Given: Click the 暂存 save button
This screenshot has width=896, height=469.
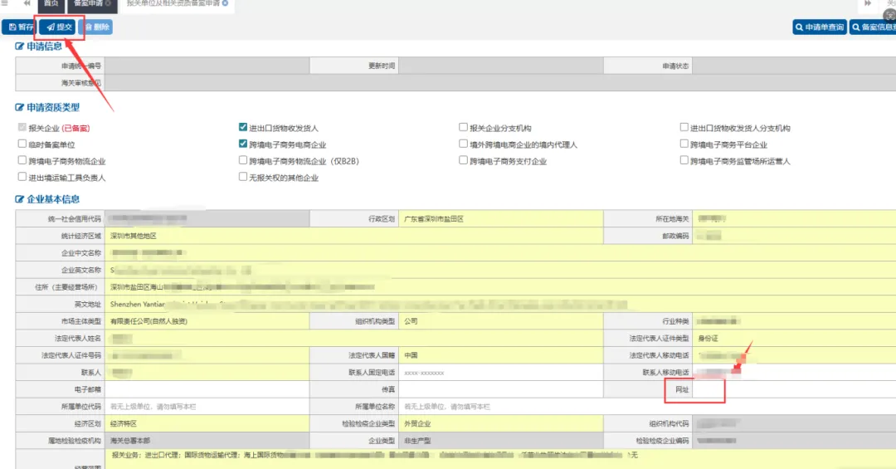Looking at the screenshot, I should click(20, 27).
